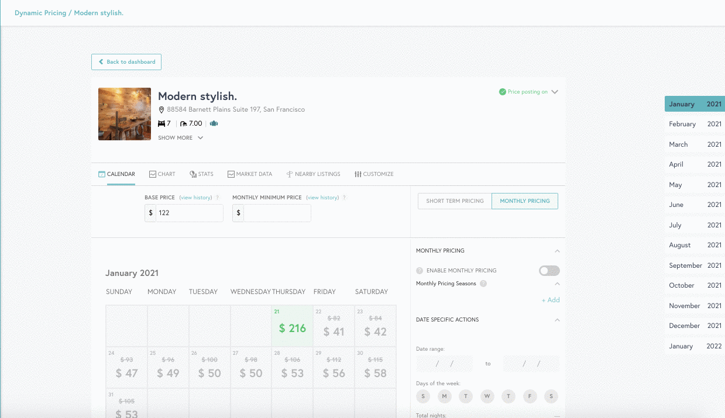
Task: Click + Add pricing season link
Action: (551, 300)
